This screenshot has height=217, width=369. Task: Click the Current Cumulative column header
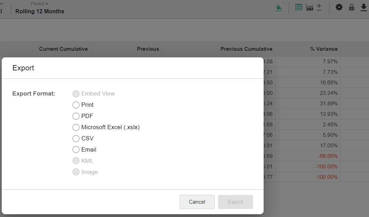pyautogui.click(x=63, y=49)
